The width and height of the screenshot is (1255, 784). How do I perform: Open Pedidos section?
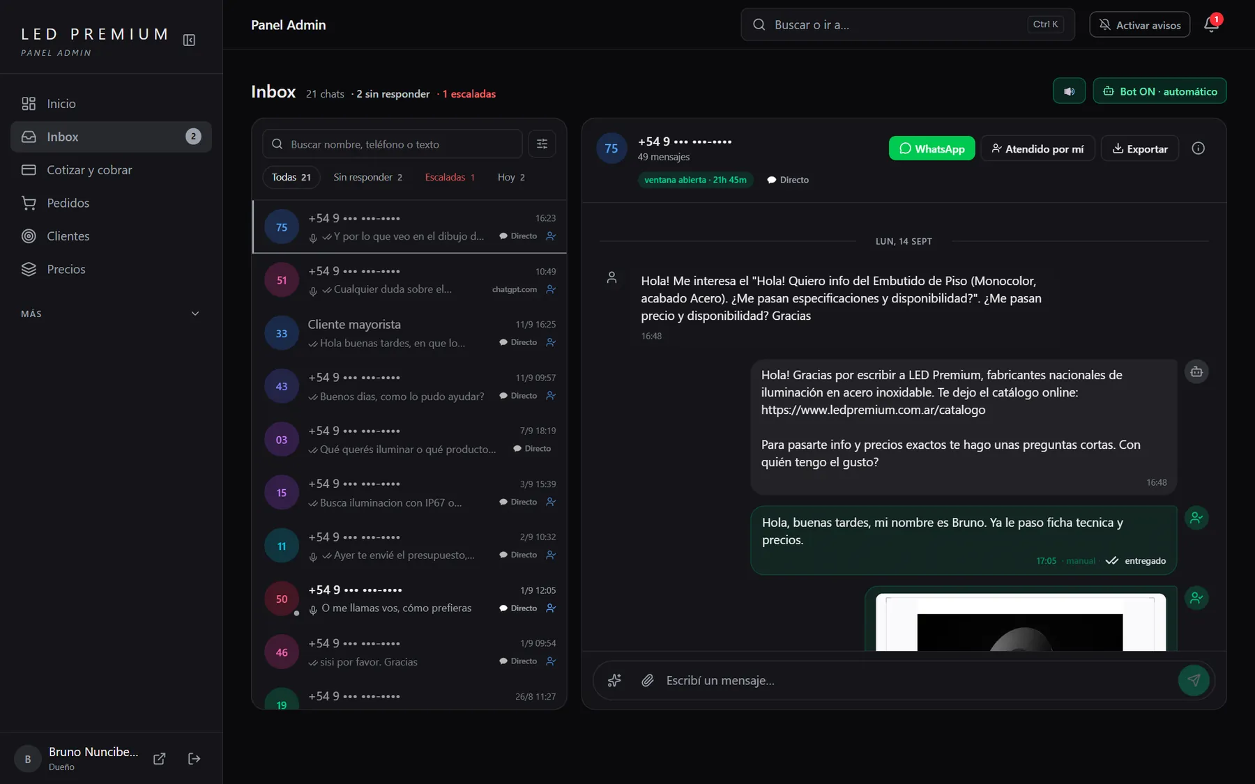coord(111,203)
